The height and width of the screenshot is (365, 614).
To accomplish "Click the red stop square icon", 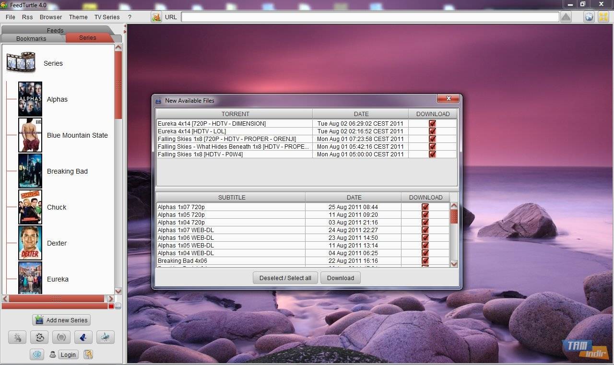I will [111, 306].
